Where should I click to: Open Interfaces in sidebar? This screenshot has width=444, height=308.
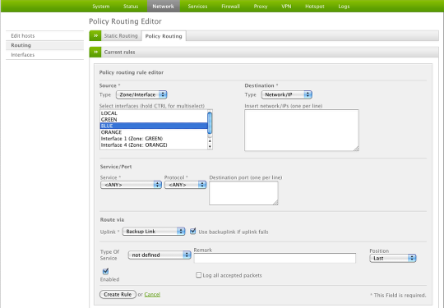44,55
